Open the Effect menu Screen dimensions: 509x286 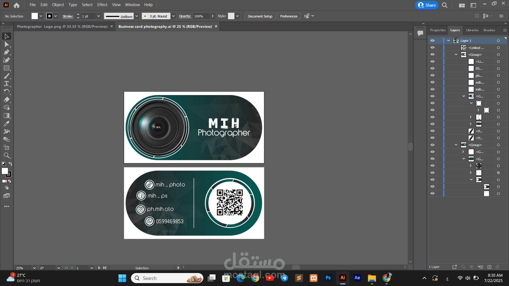pyautogui.click(x=102, y=5)
